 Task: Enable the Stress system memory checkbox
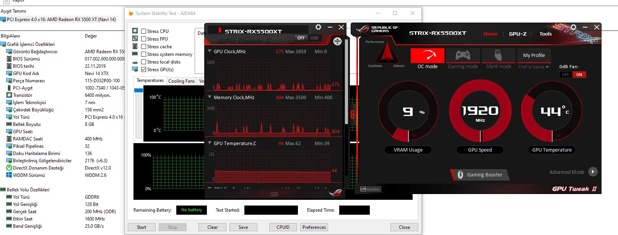coord(144,54)
